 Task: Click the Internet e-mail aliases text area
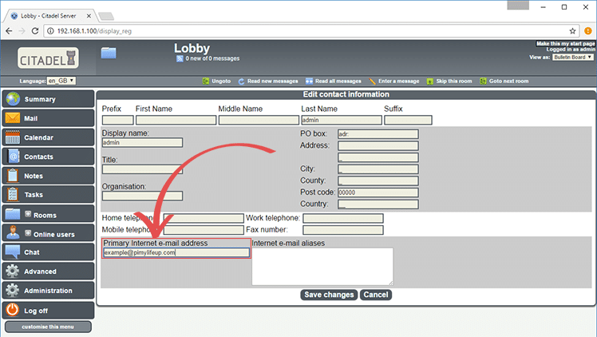[x=322, y=266]
